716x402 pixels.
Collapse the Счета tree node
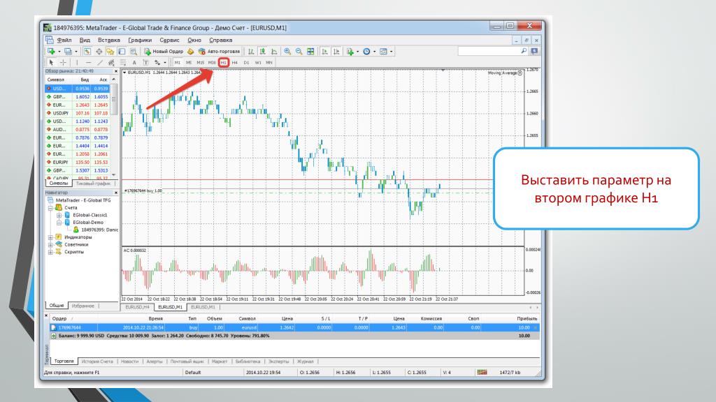point(50,208)
